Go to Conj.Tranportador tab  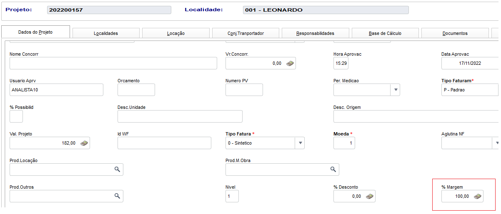245,33
